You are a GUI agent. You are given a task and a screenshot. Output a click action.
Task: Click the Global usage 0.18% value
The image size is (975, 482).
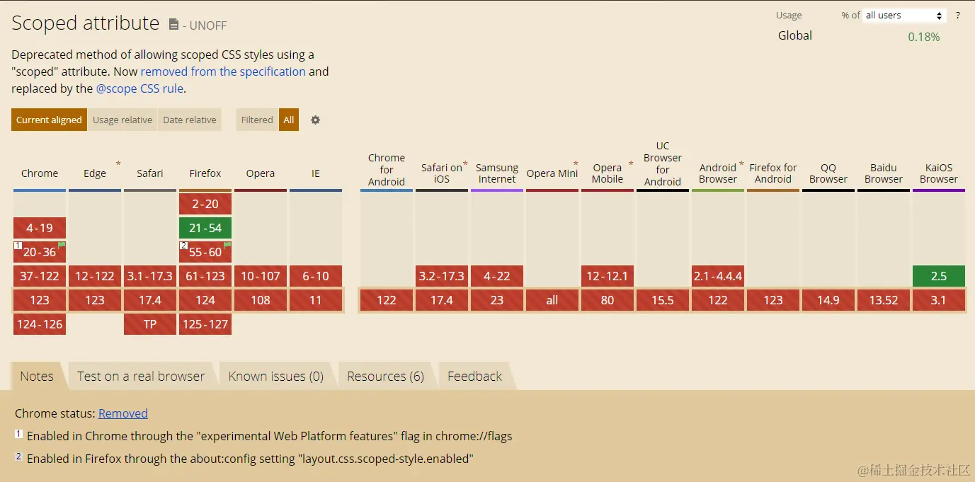click(924, 37)
